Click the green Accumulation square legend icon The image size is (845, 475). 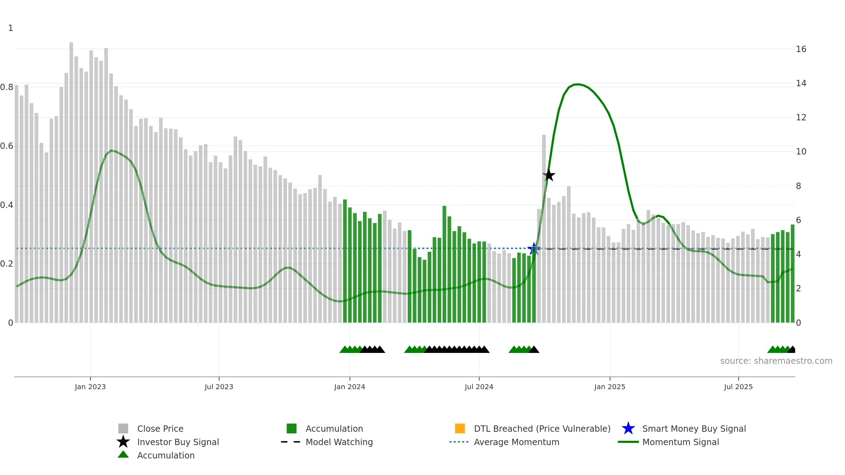pyautogui.click(x=292, y=428)
